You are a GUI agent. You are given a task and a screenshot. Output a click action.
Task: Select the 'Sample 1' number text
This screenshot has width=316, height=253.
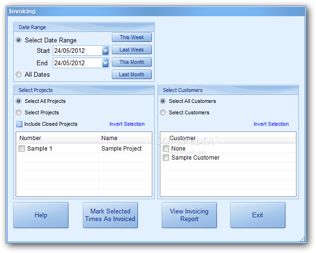39,149
